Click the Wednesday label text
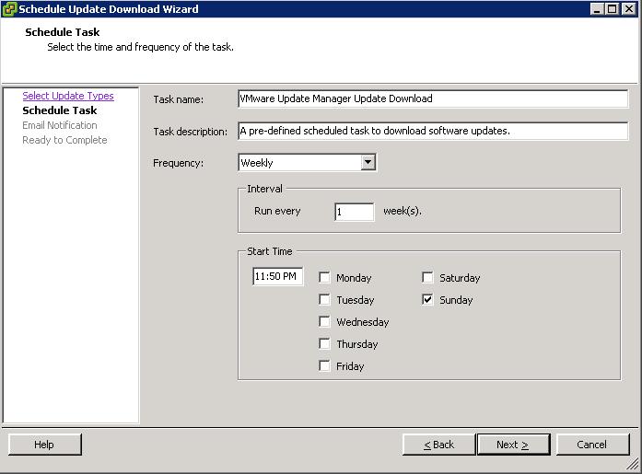The width and height of the screenshot is (642, 474). pos(362,322)
